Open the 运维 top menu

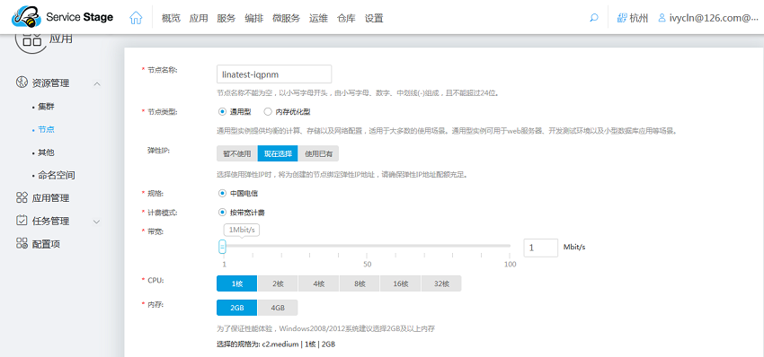point(318,19)
